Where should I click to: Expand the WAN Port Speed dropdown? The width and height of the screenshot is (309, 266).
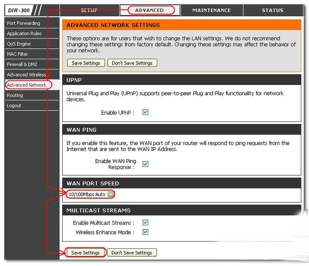point(111,194)
